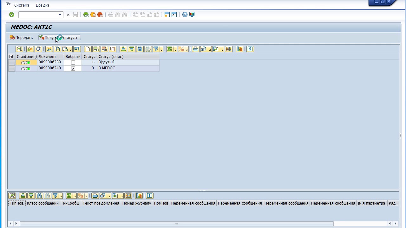Click the Текст повідомлення column header

click(101, 203)
